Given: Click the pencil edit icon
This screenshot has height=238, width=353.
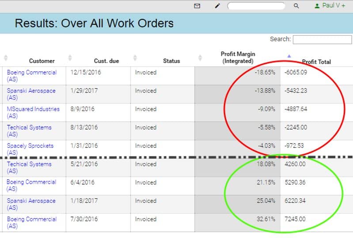Looking at the screenshot, I should (217, 6).
